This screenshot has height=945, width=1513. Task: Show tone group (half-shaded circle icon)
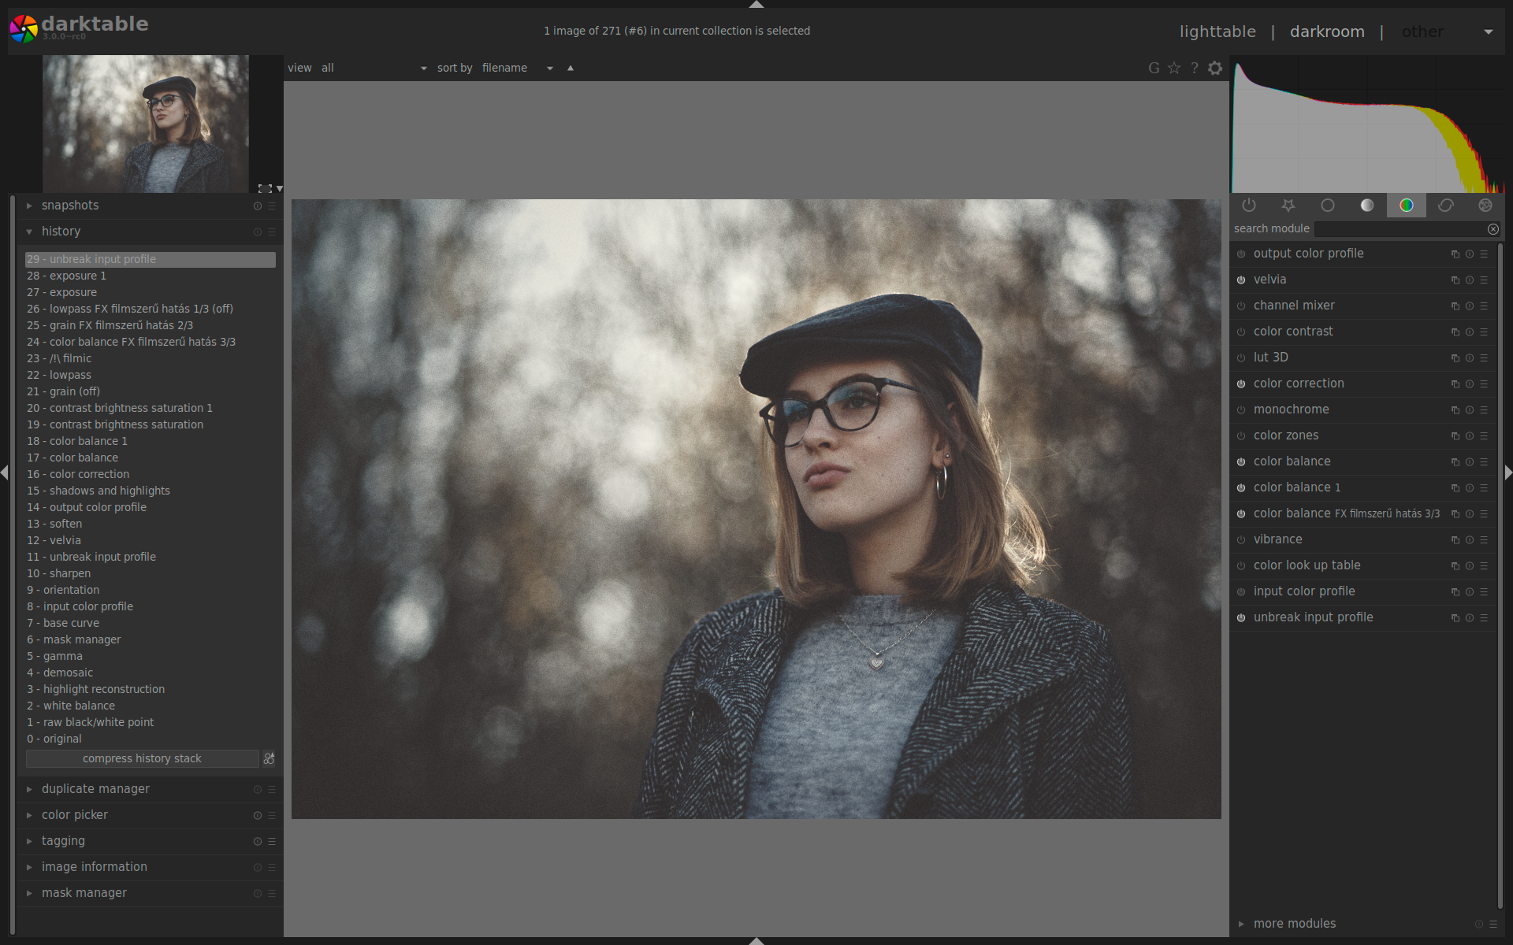tap(1367, 206)
